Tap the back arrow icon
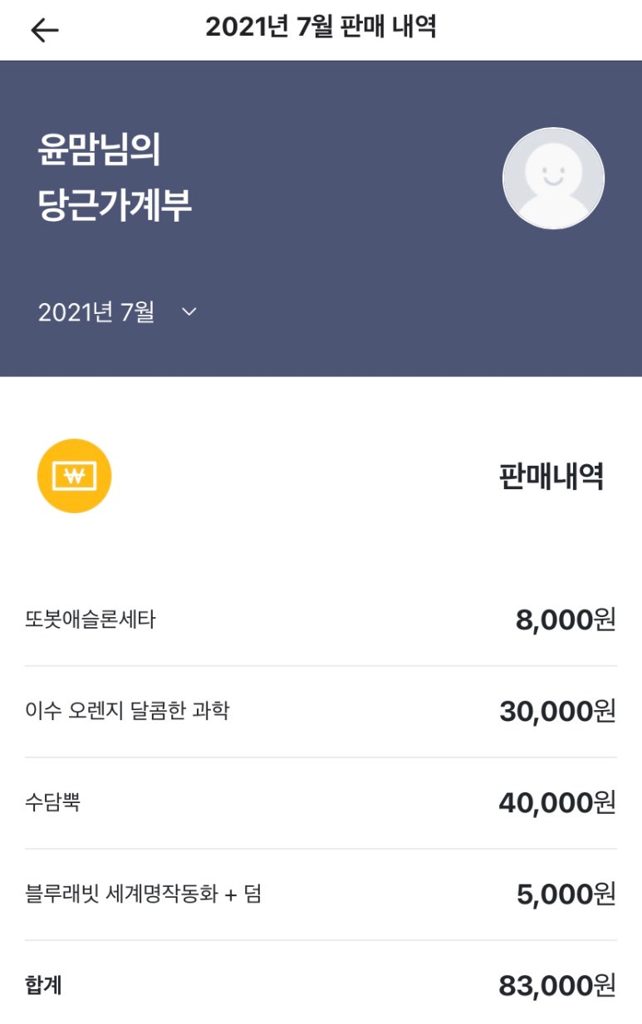 point(45,31)
